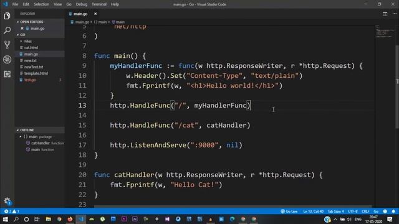Click the errors and warnings count in status bar
The height and width of the screenshot is (224, 399).
click(12, 212)
